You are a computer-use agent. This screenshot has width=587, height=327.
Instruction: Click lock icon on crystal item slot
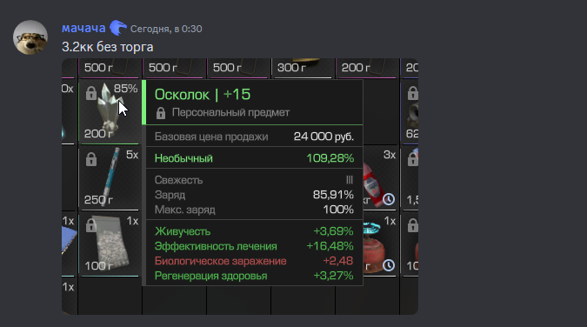coord(91,93)
